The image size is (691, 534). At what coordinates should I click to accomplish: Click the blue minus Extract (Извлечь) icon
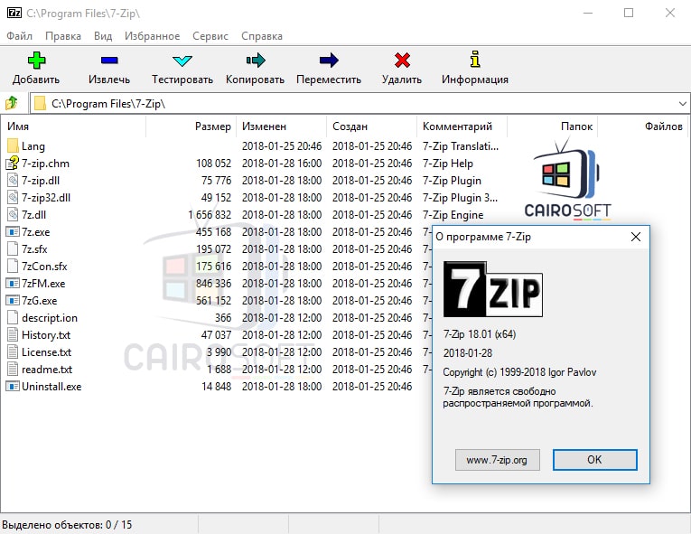109,61
